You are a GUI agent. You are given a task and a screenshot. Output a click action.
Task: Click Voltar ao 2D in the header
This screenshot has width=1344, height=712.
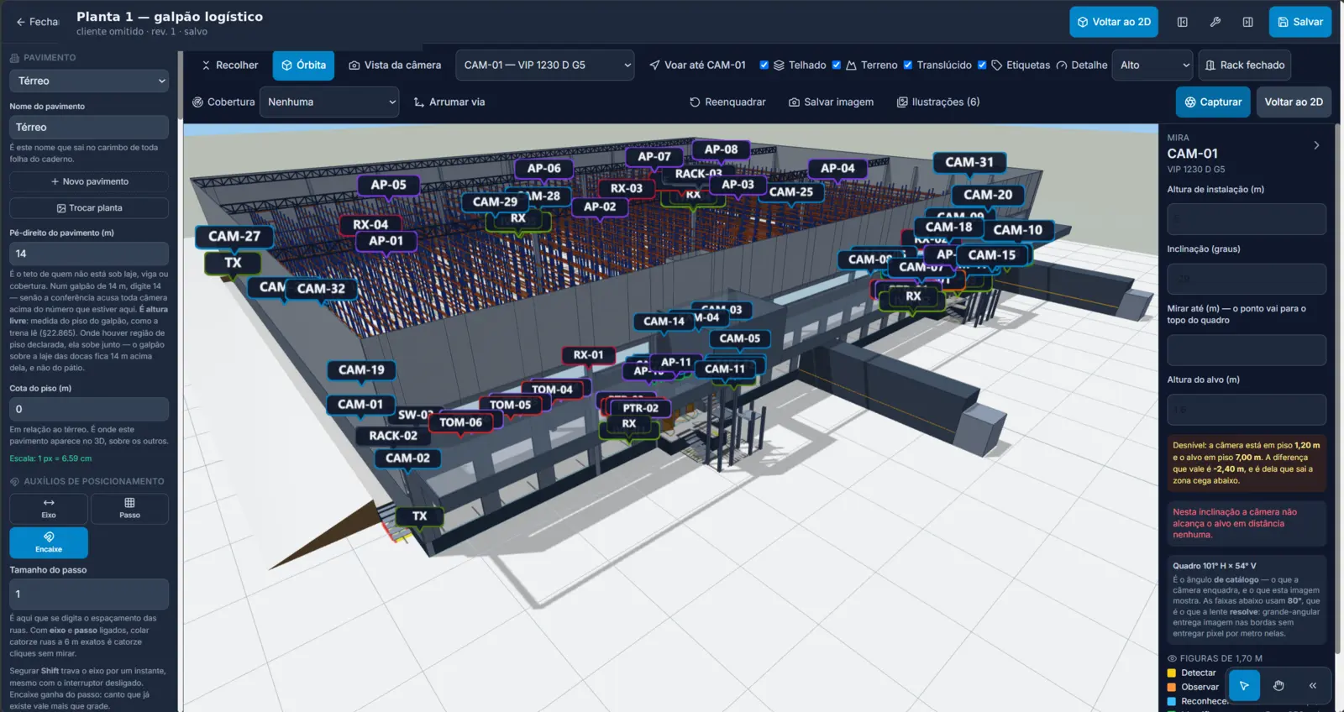pyautogui.click(x=1114, y=22)
